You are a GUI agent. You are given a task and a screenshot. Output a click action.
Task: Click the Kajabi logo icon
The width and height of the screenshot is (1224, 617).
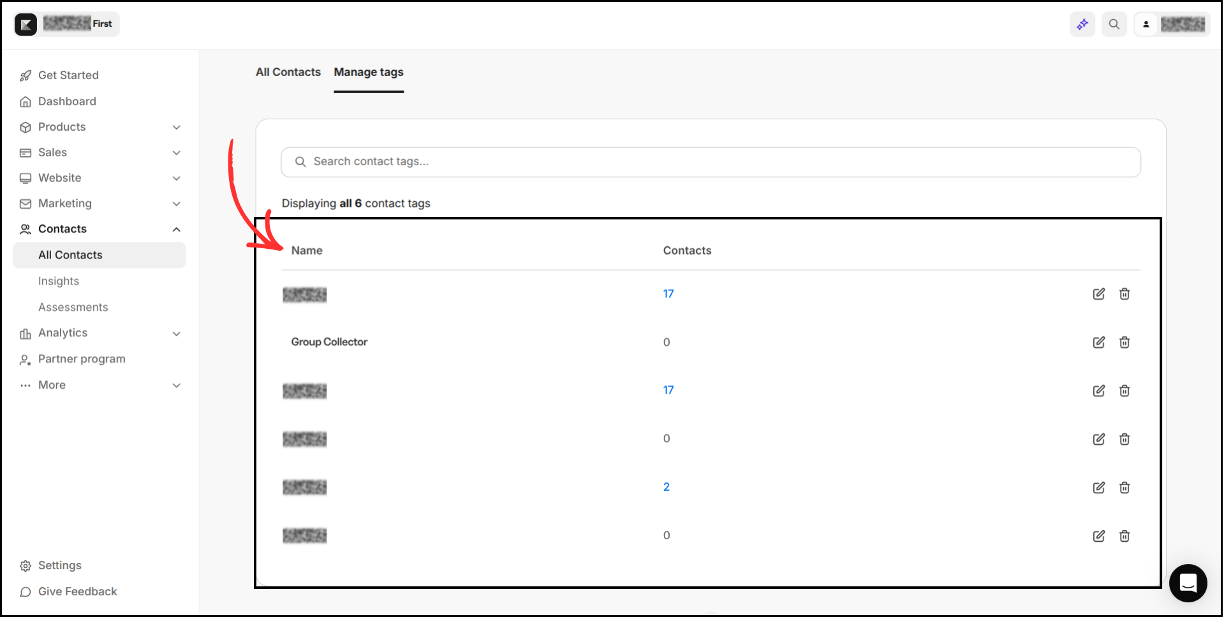(x=26, y=24)
